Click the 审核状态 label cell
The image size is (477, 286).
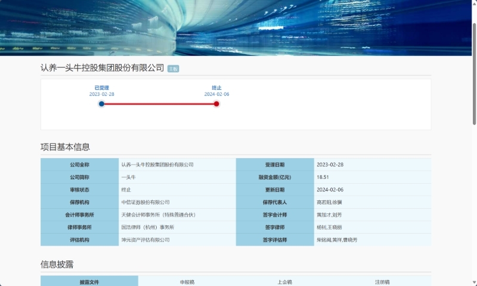(x=79, y=190)
